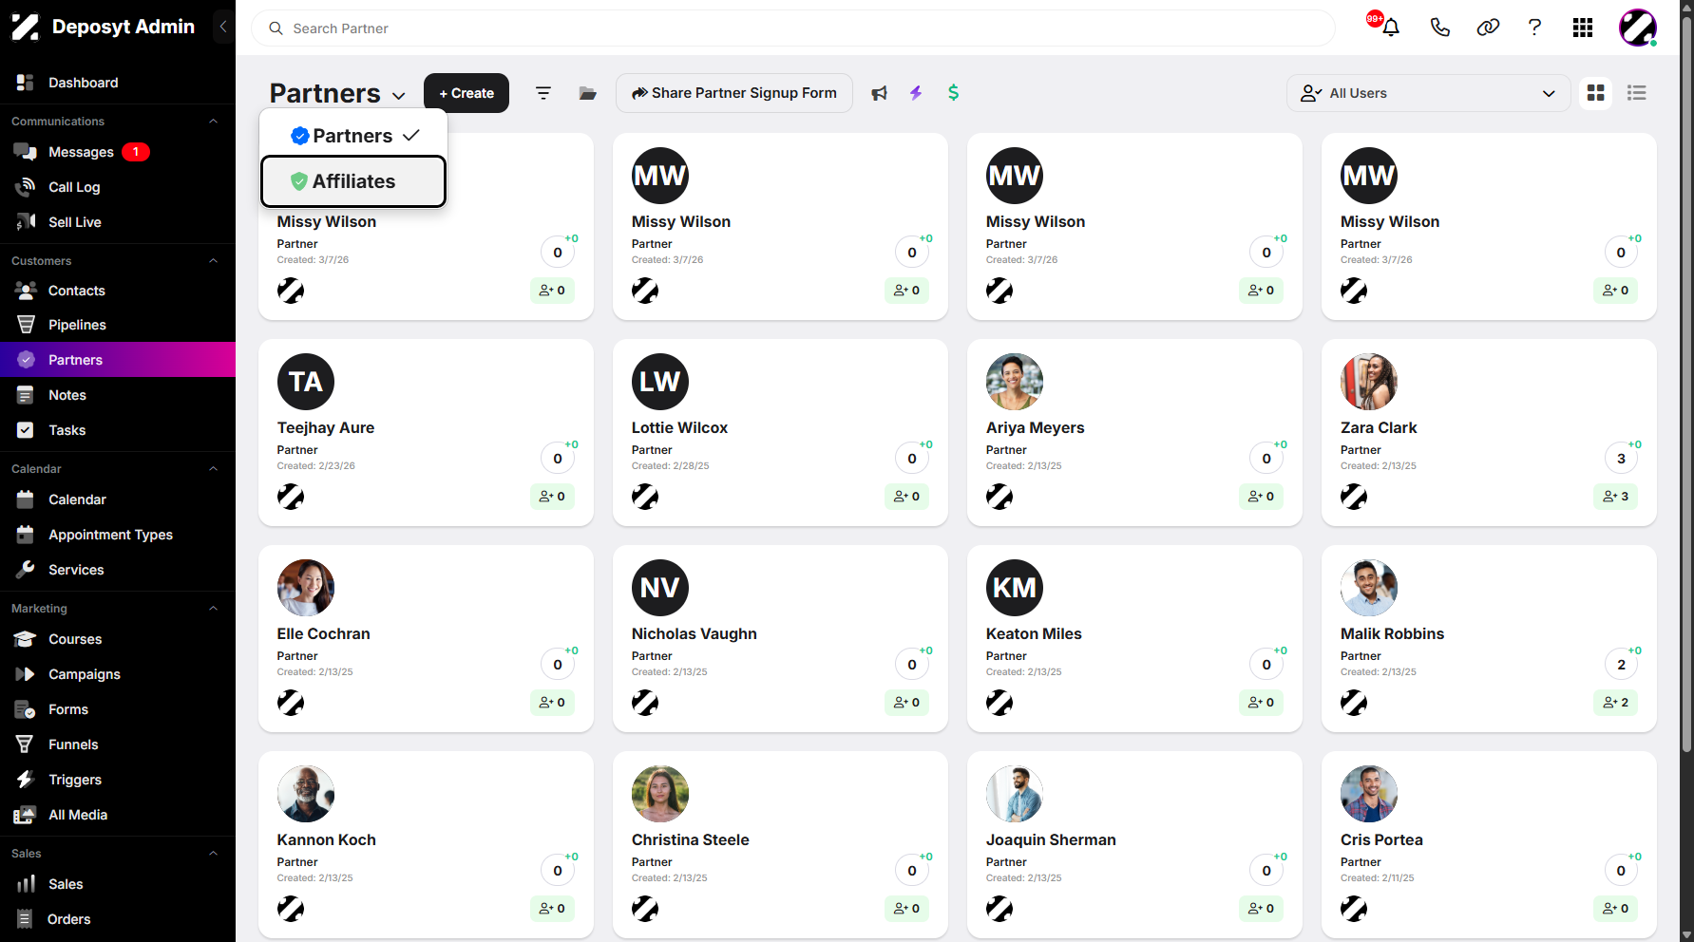Click the green dollar sign icon
The width and height of the screenshot is (1694, 942).
[953, 93]
